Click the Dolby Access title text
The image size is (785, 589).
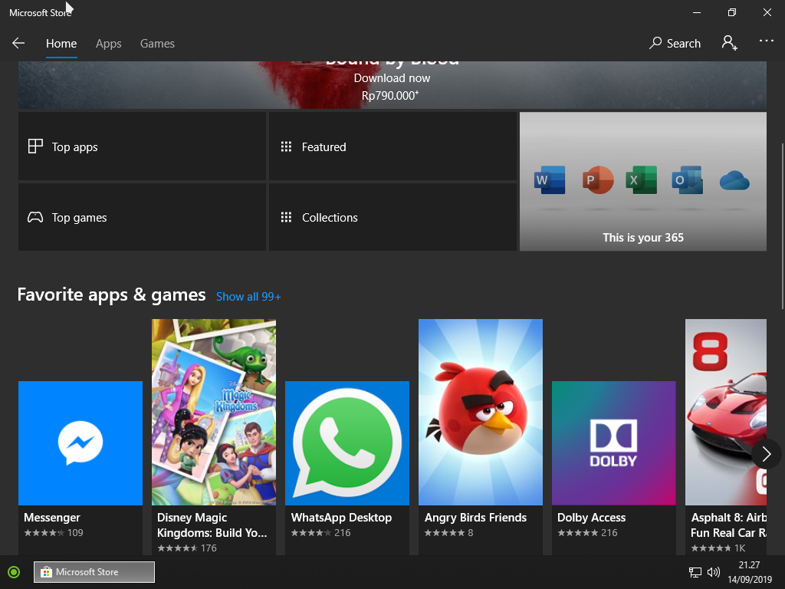point(591,518)
